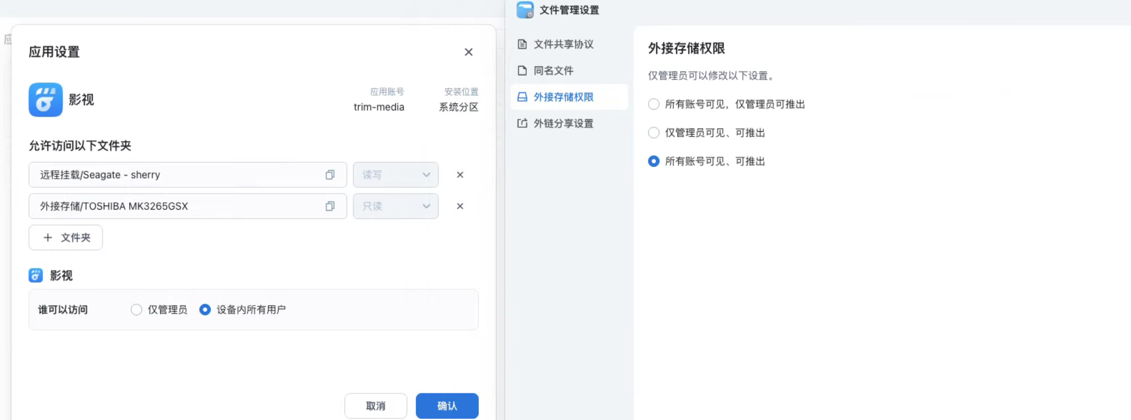1131x420 pixels.
Task: Add a folder with the + 文件夹 button
Action: 65,238
